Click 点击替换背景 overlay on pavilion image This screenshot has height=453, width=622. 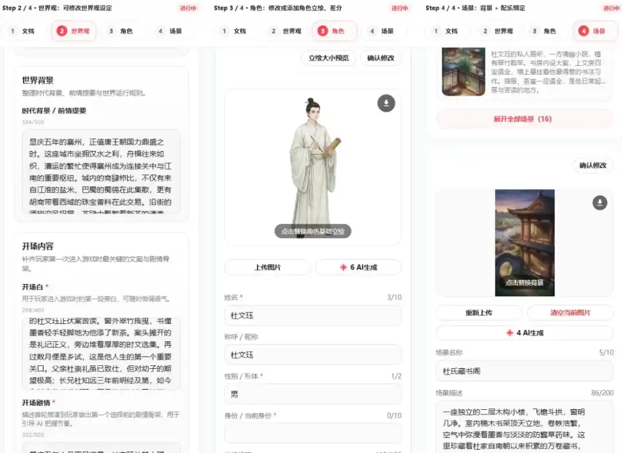point(525,282)
